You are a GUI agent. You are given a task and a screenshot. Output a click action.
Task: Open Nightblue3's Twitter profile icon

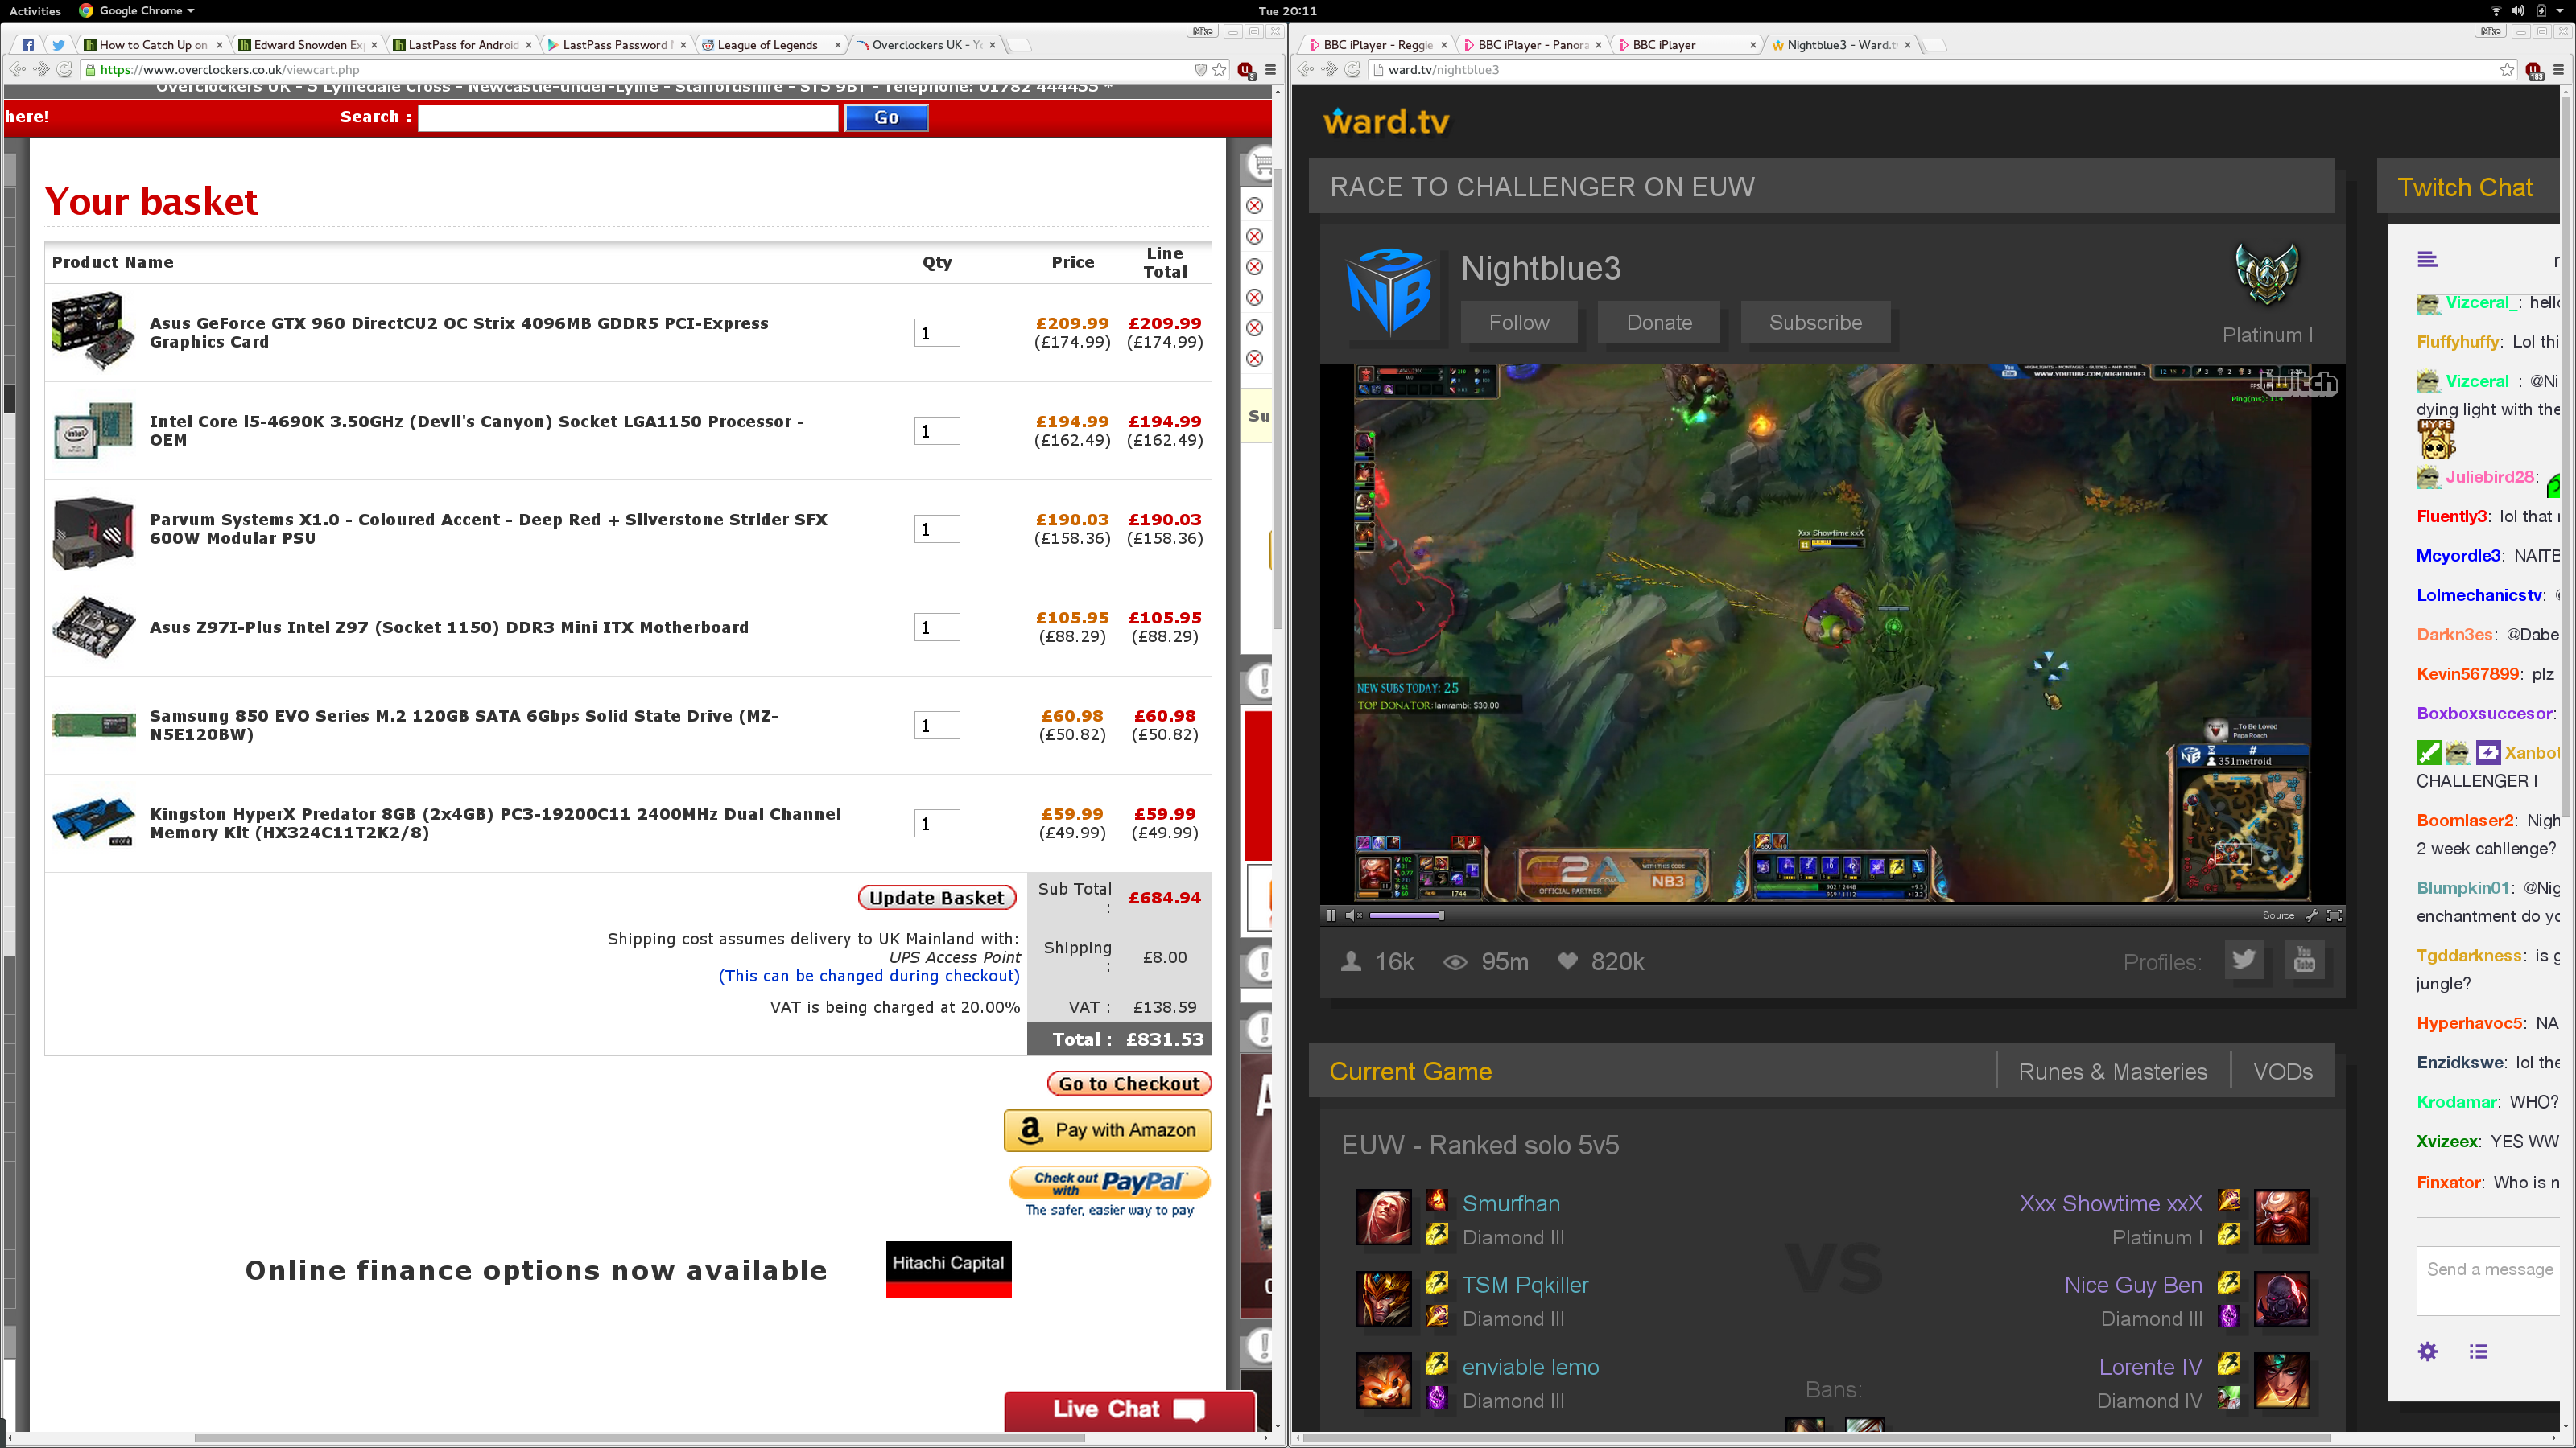pyautogui.click(x=2243, y=961)
